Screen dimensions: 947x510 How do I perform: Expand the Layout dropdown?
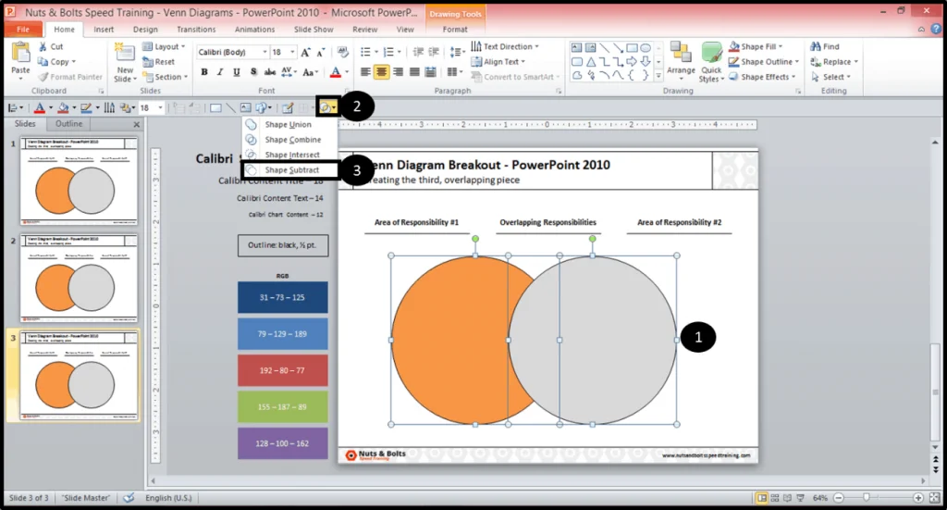click(x=165, y=46)
